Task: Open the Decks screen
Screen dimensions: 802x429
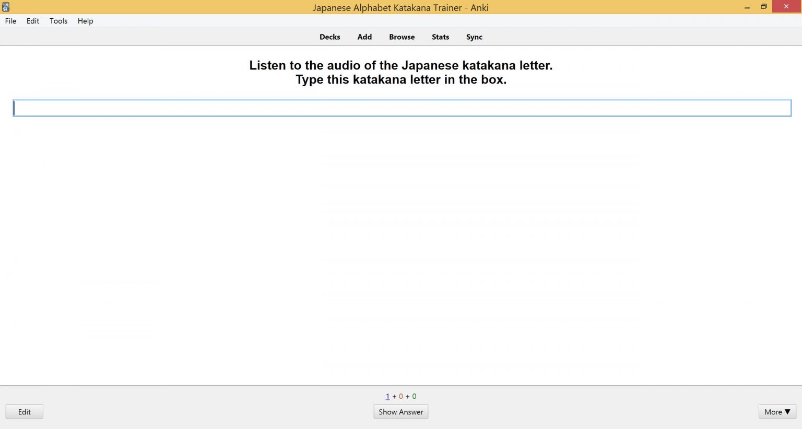Action: point(329,37)
